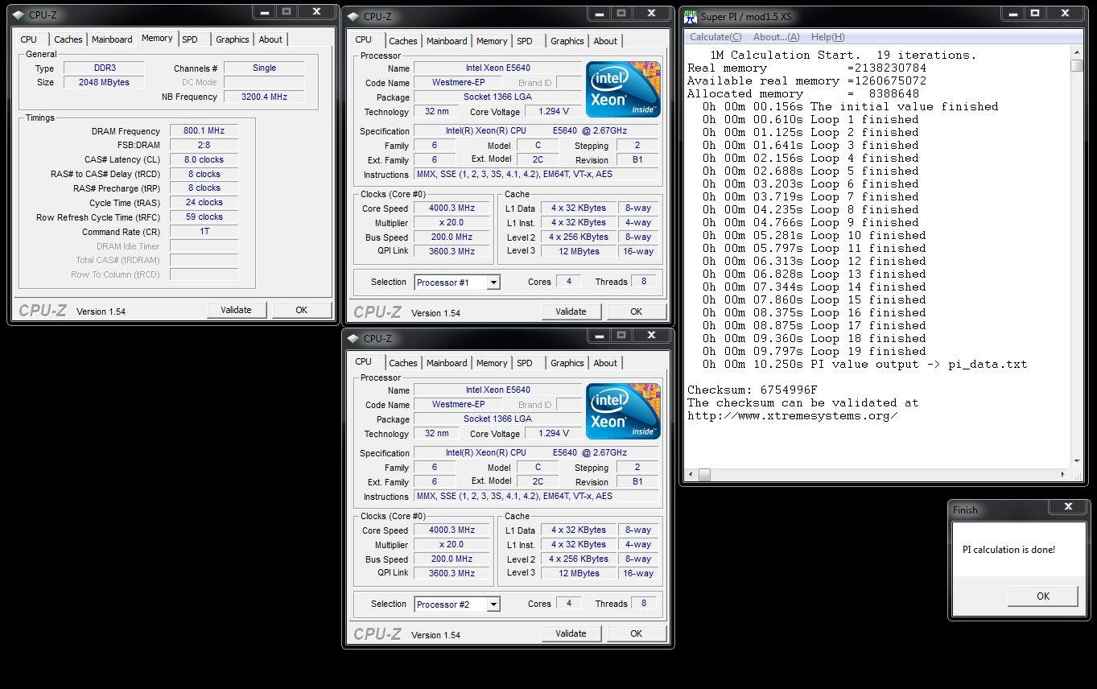Click the Channels # value Single

[x=264, y=68]
